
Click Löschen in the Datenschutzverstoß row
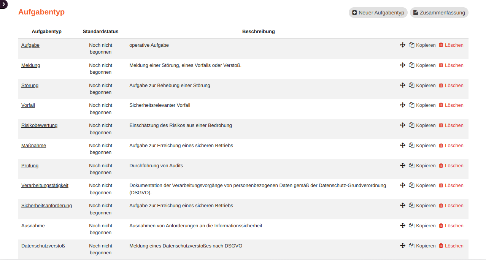[x=454, y=246]
